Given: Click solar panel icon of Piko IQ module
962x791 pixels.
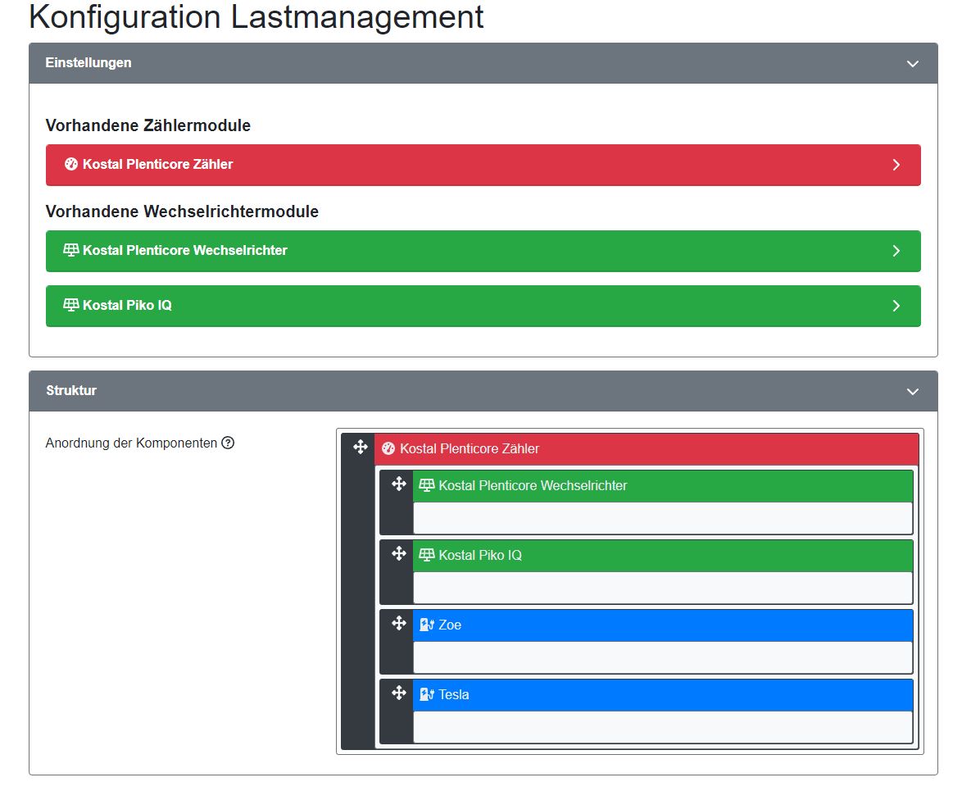Looking at the screenshot, I should pyautogui.click(x=71, y=304).
